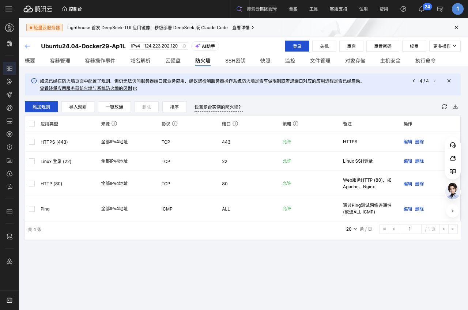Go back with the left arrow
The image size is (468, 310).
[27, 46]
